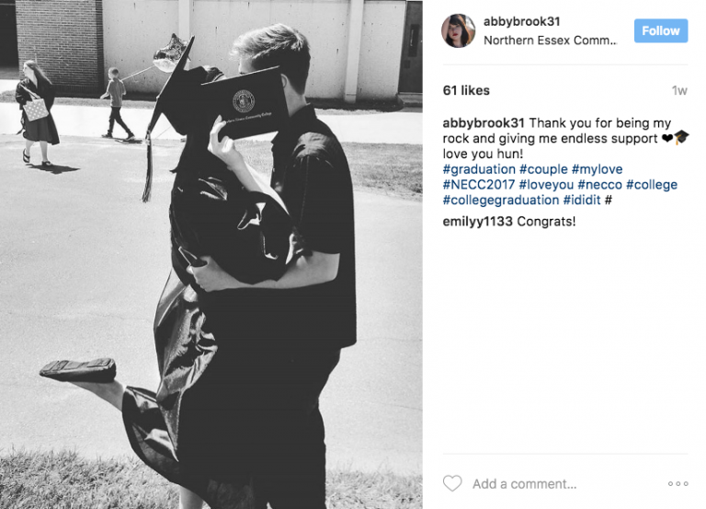
Task: Open the #NECC2017 hashtag
Action: pos(479,185)
